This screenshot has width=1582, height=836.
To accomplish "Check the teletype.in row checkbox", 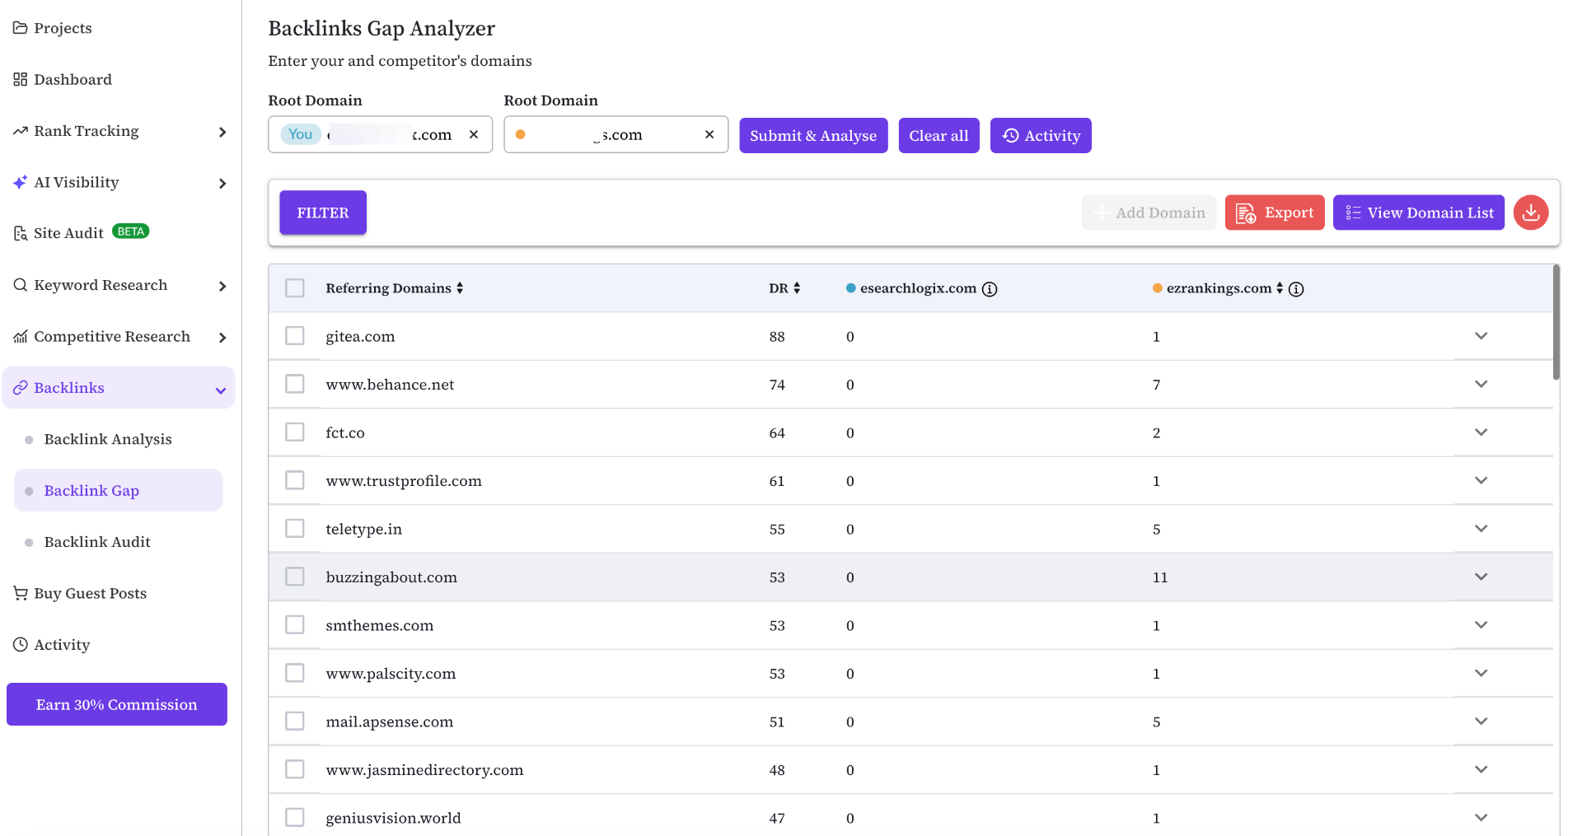I will [x=295, y=529].
